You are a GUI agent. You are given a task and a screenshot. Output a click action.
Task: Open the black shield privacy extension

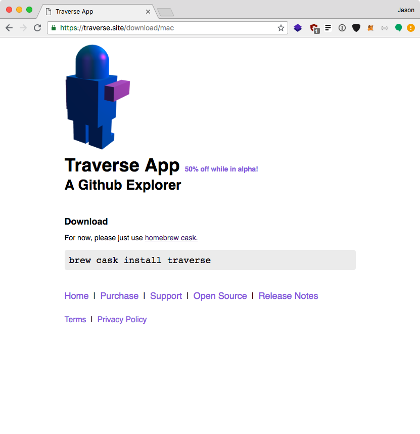(x=356, y=28)
